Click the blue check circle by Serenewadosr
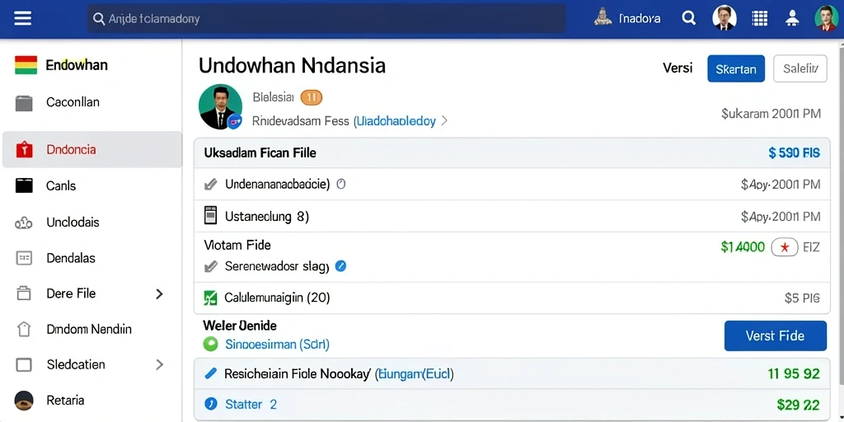Viewport: 844px width, 422px height. coord(340,265)
